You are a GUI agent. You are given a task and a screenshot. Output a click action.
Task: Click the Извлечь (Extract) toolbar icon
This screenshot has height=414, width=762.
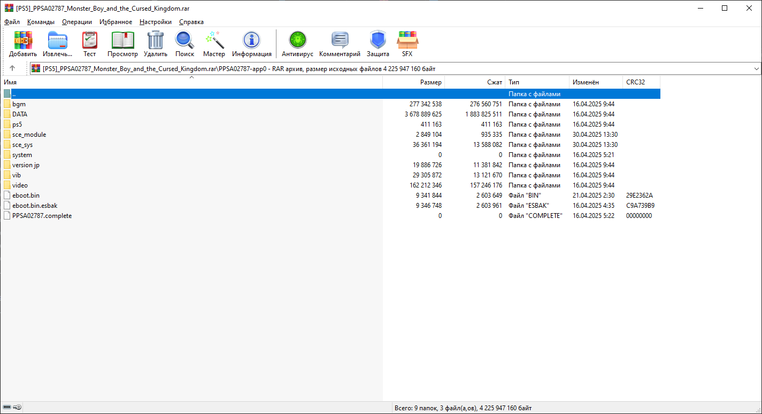tap(58, 44)
